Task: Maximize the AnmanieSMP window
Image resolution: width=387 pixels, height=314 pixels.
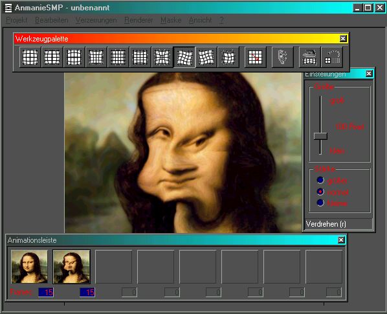Action: 368,8
